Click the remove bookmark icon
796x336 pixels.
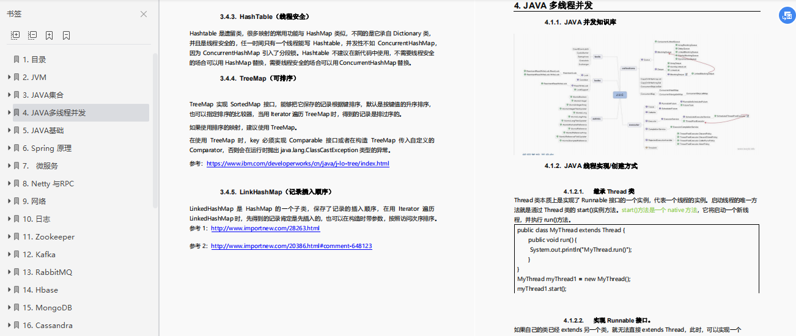pyautogui.click(x=66, y=35)
